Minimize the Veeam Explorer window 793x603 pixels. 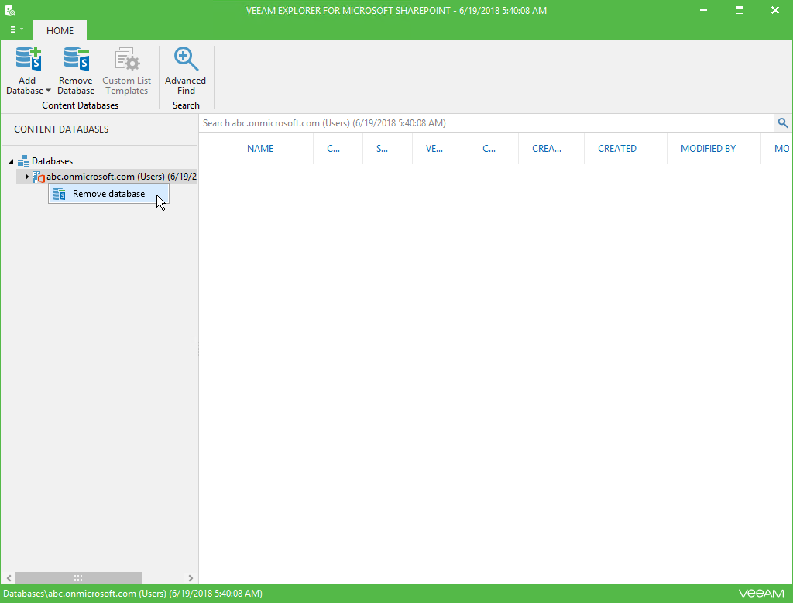(x=703, y=10)
